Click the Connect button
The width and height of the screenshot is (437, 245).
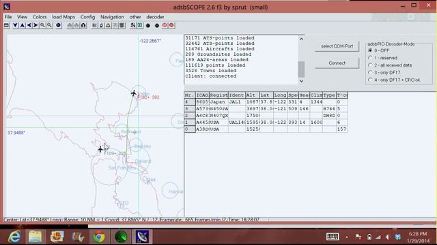point(337,63)
